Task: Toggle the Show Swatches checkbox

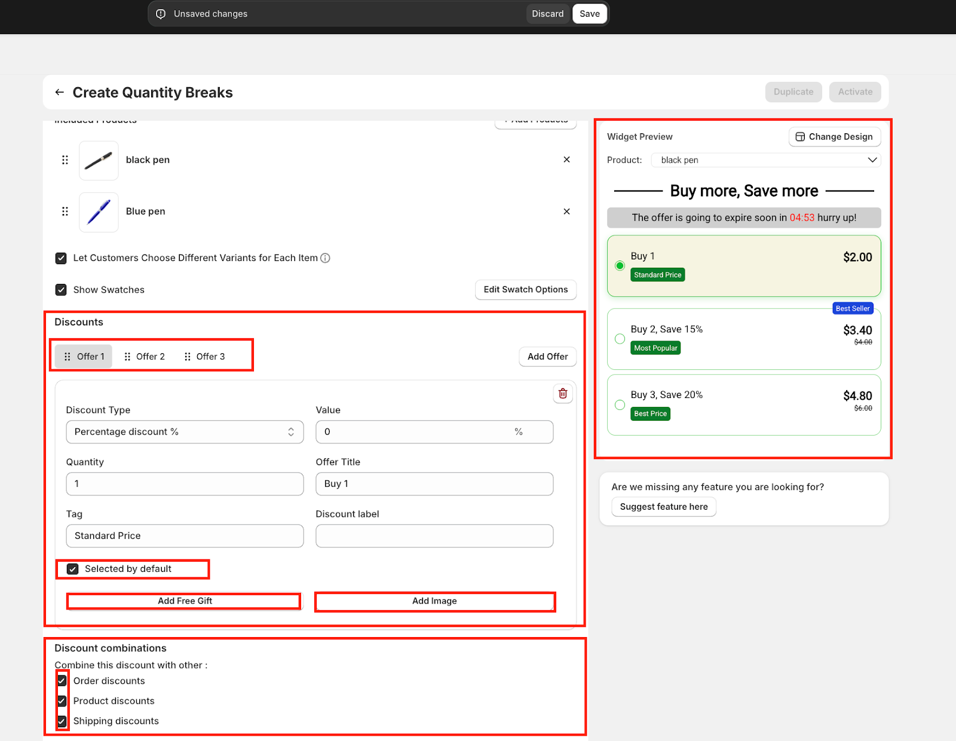Action: coord(61,290)
